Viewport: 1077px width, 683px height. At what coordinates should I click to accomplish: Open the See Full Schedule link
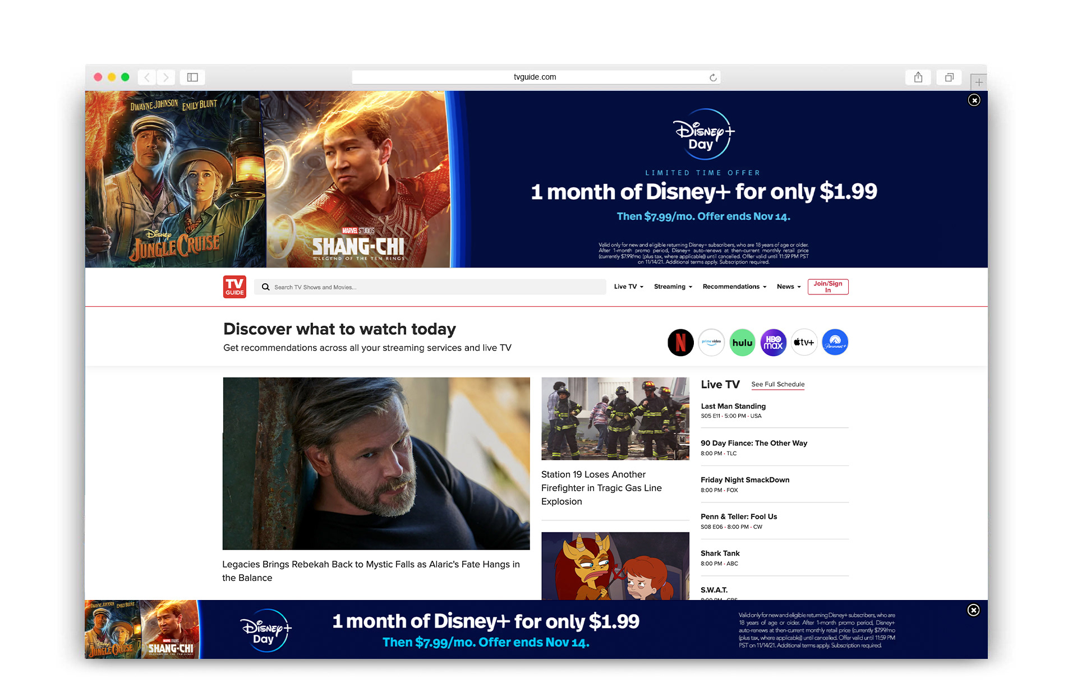coord(777,384)
